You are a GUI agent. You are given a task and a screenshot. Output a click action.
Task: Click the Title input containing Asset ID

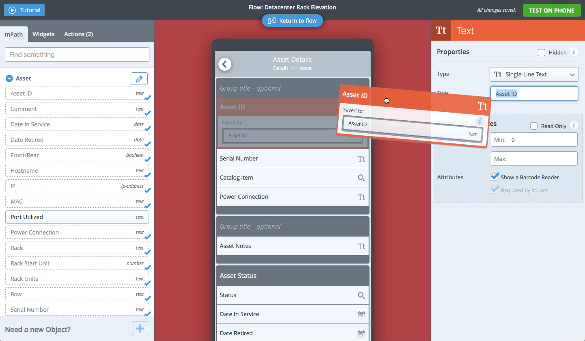pyautogui.click(x=534, y=94)
